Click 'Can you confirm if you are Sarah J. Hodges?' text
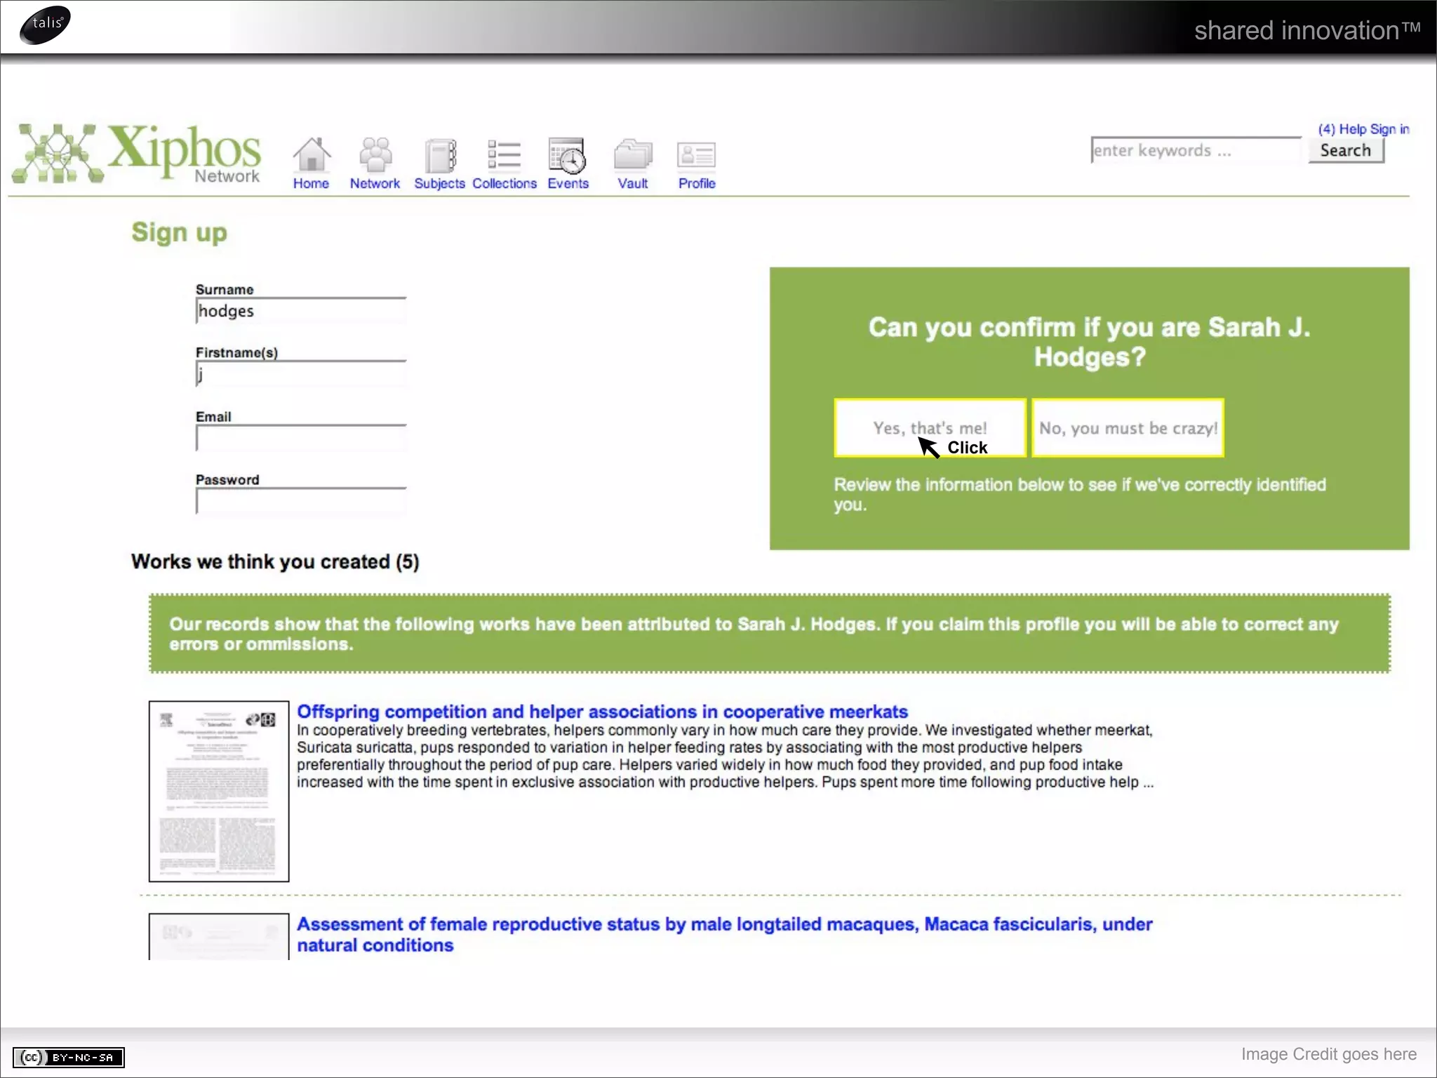The width and height of the screenshot is (1437, 1078). (1090, 342)
